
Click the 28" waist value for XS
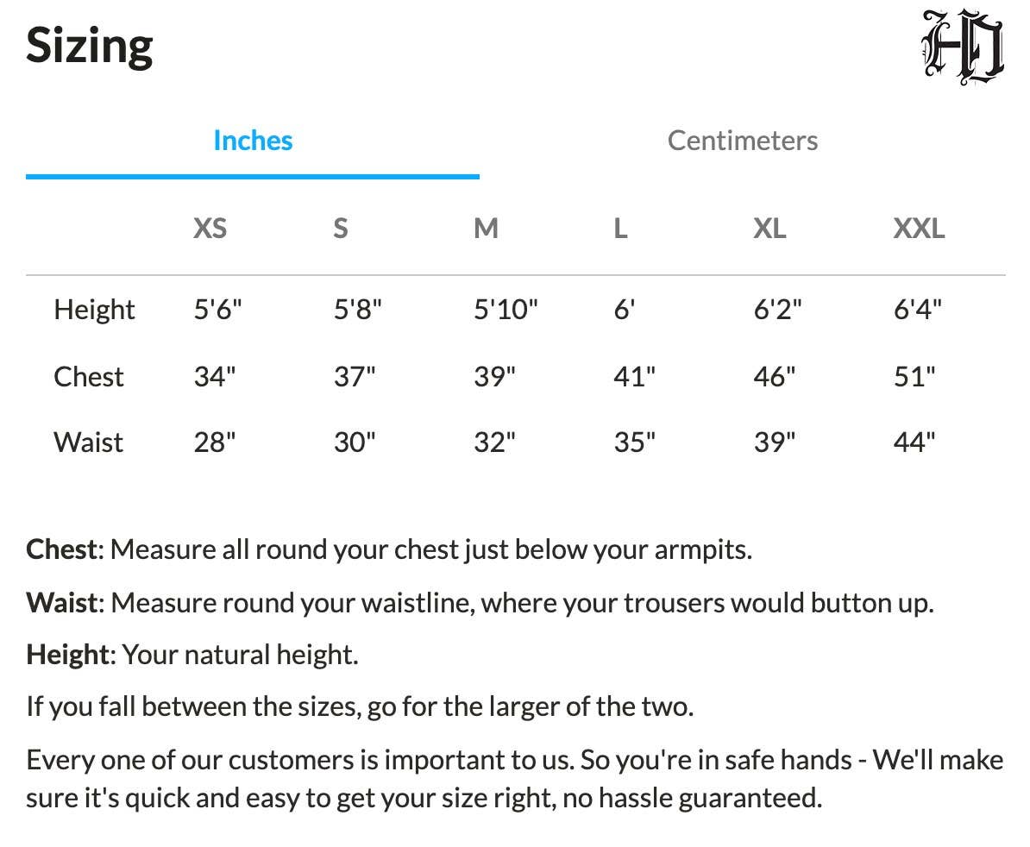(x=215, y=442)
